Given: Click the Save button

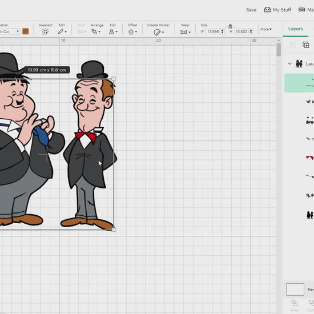Looking at the screenshot, I should 251,10.
